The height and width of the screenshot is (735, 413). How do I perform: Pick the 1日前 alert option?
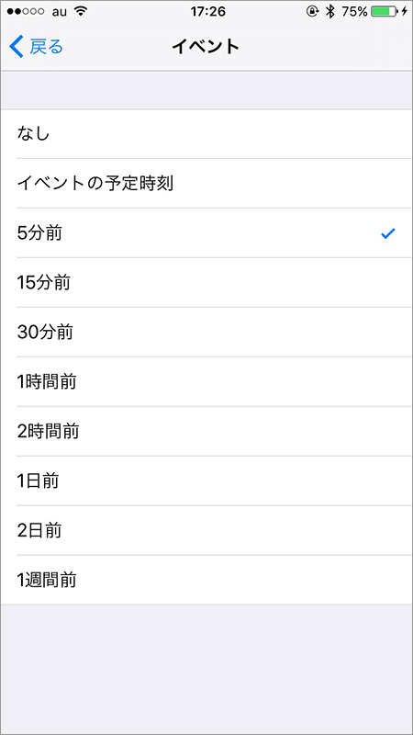click(x=206, y=481)
